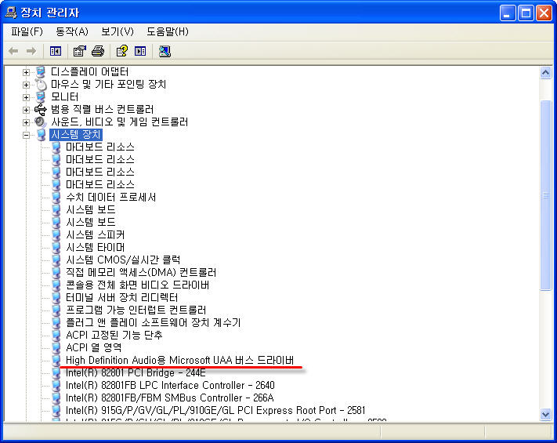
Task: Select 시스템 CMOS/실시간 클럭 entry
Action: click(x=123, y=260)
